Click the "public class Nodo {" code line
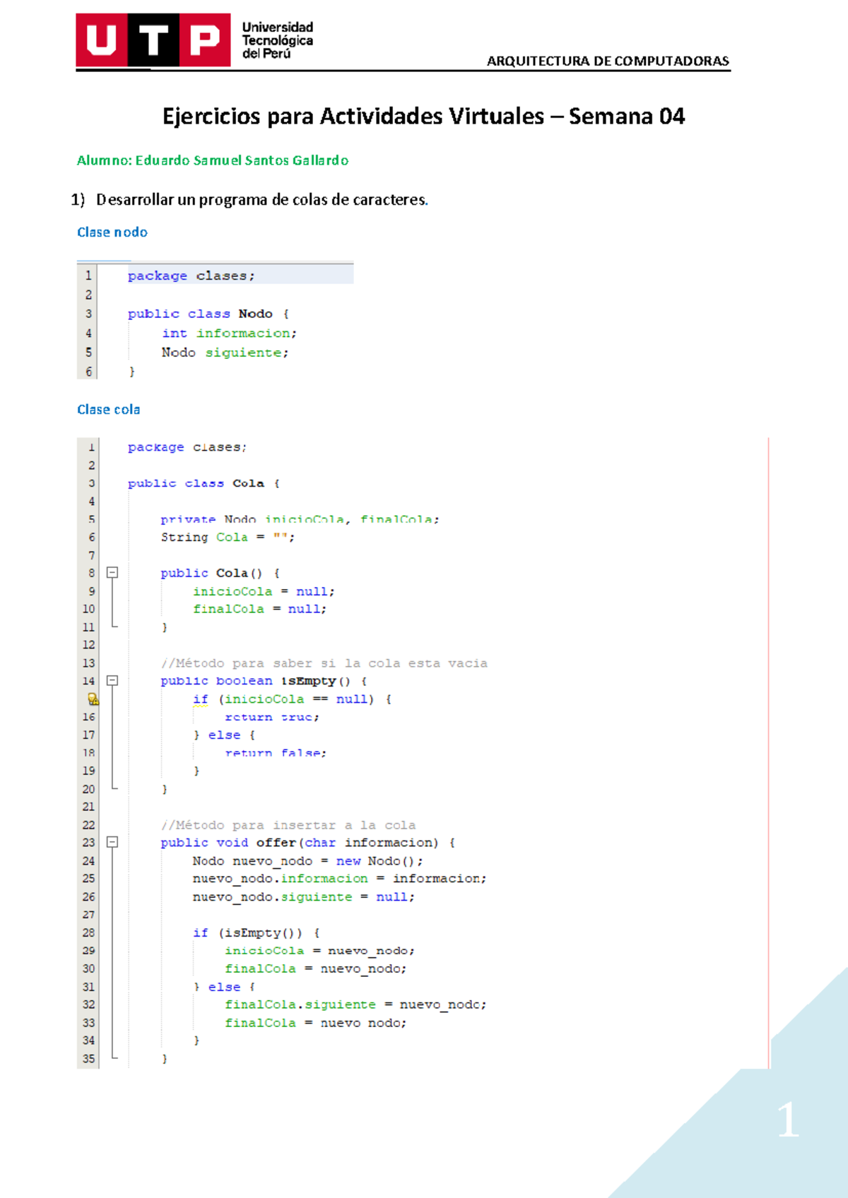Viewport: 848px width, 1198px height. coord(208,314)
